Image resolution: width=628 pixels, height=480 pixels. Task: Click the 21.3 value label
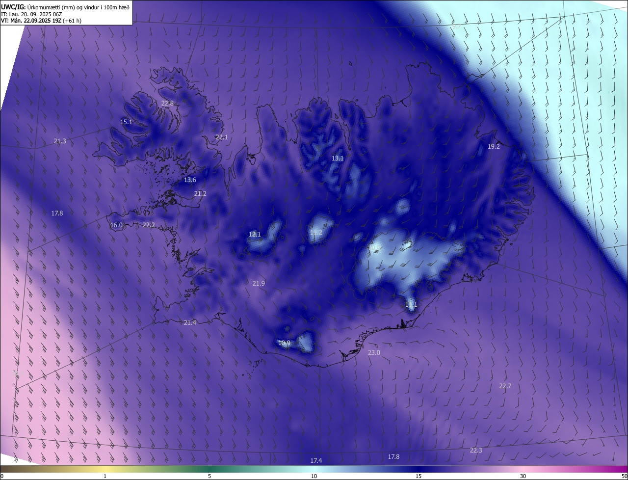click(60, 141)
